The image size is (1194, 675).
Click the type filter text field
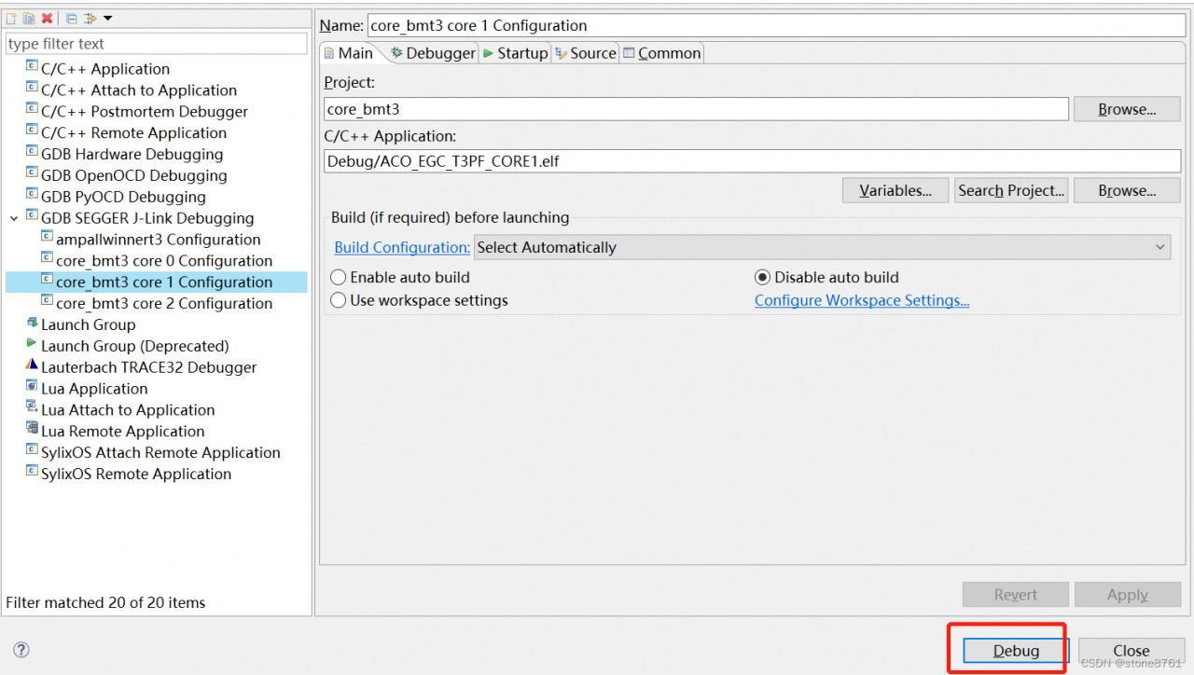[x=156, y=44]
